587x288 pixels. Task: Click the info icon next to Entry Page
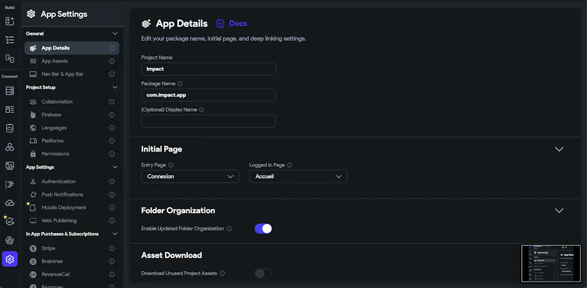[x=171, y=164]
